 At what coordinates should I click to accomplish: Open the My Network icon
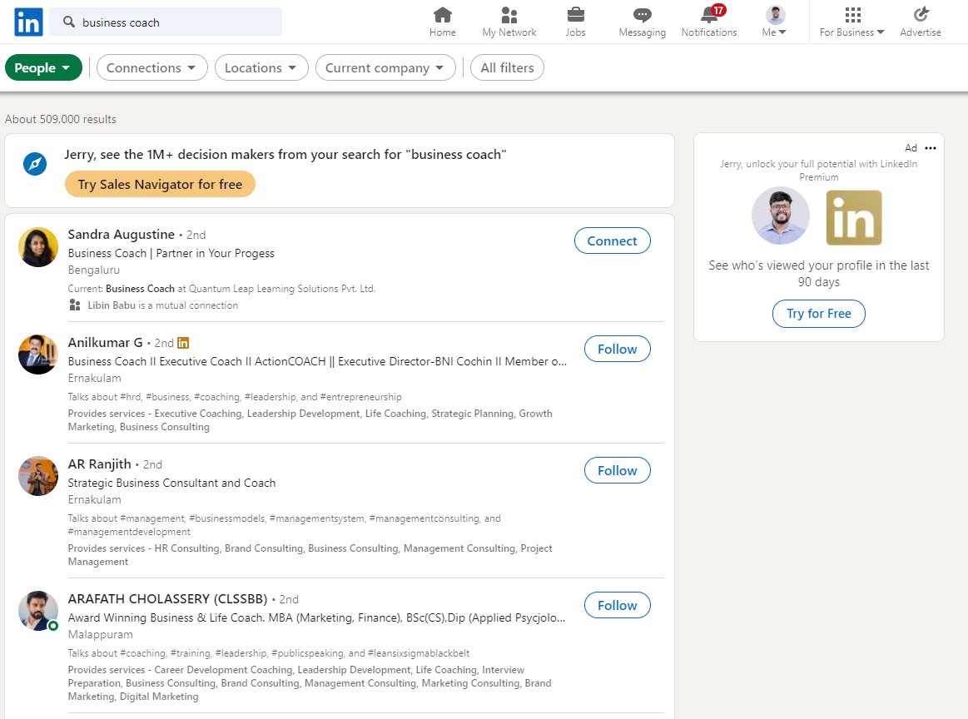click(509, 21)
